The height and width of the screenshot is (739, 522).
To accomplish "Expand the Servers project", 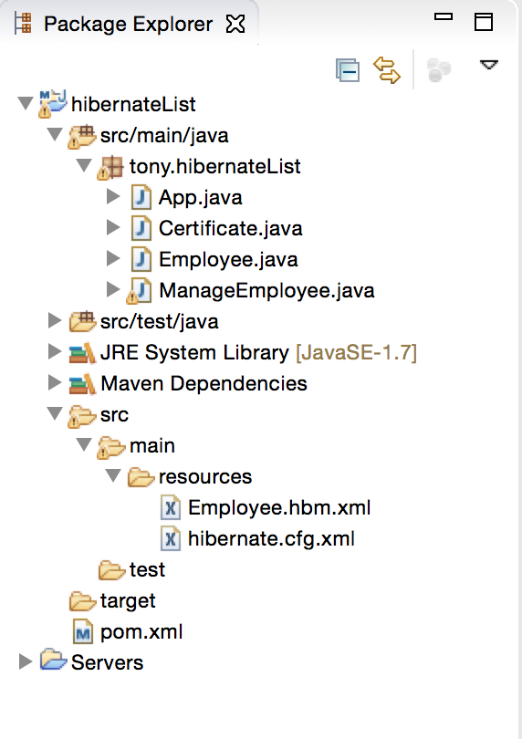I will [x=25, y=661].
